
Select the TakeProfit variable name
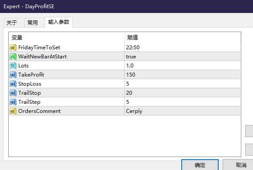31,75
